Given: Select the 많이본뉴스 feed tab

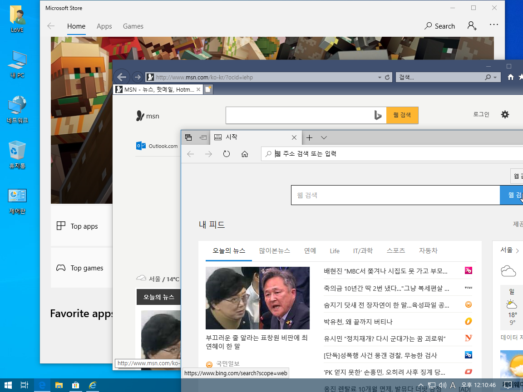Looking at the screenshot, I should [275, 250].
